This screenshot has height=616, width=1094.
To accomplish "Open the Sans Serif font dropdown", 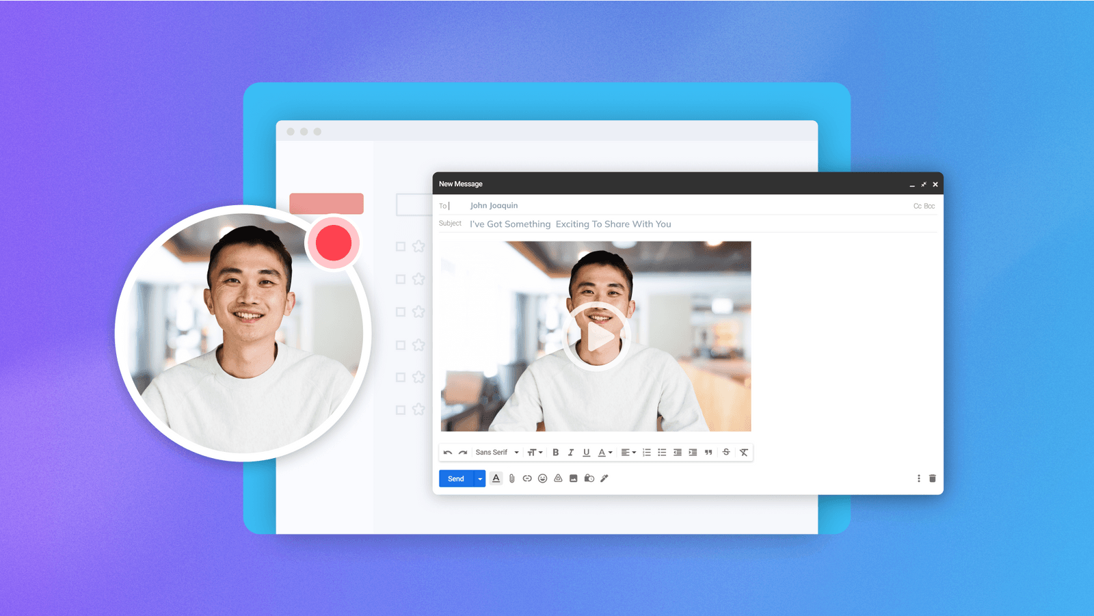I will pos(497,452).
